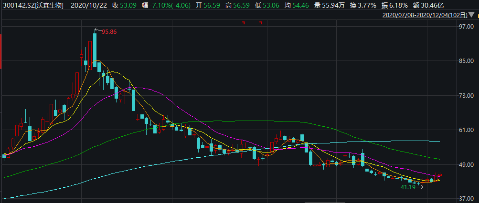This screenshot has width=479, height=203.
Task: Click the first red corner flag marker
Action: coord(243,23)
